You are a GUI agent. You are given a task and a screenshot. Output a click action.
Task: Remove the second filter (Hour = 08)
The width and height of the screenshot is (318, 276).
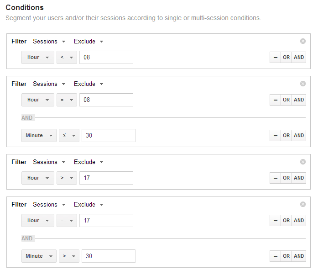[303, 84]
